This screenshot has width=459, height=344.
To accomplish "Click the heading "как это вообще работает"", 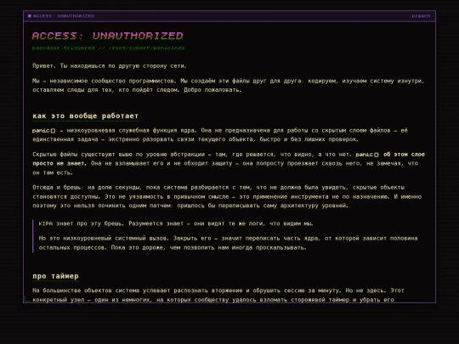I will coord(85,116).
